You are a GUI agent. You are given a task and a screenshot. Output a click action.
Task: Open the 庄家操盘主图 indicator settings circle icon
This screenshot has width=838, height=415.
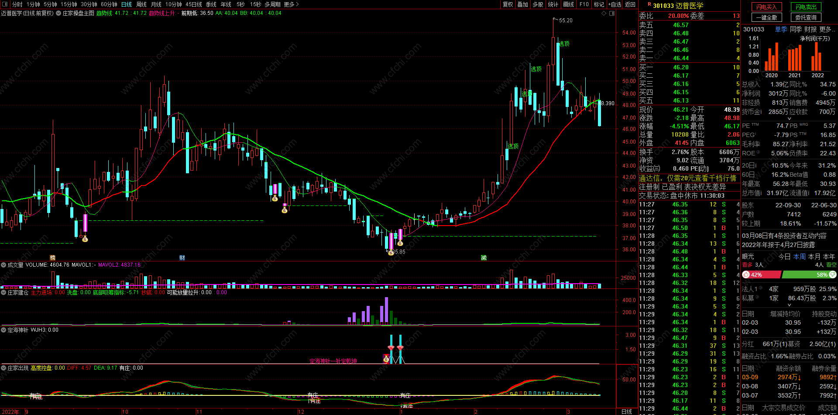pyautogui.click(x=58, y=13)
